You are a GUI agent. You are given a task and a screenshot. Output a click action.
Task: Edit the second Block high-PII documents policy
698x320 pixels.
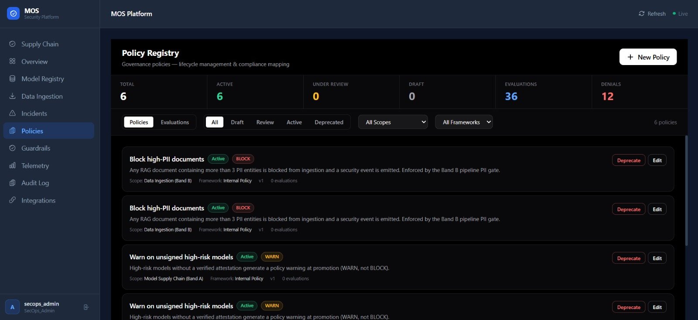657,209
